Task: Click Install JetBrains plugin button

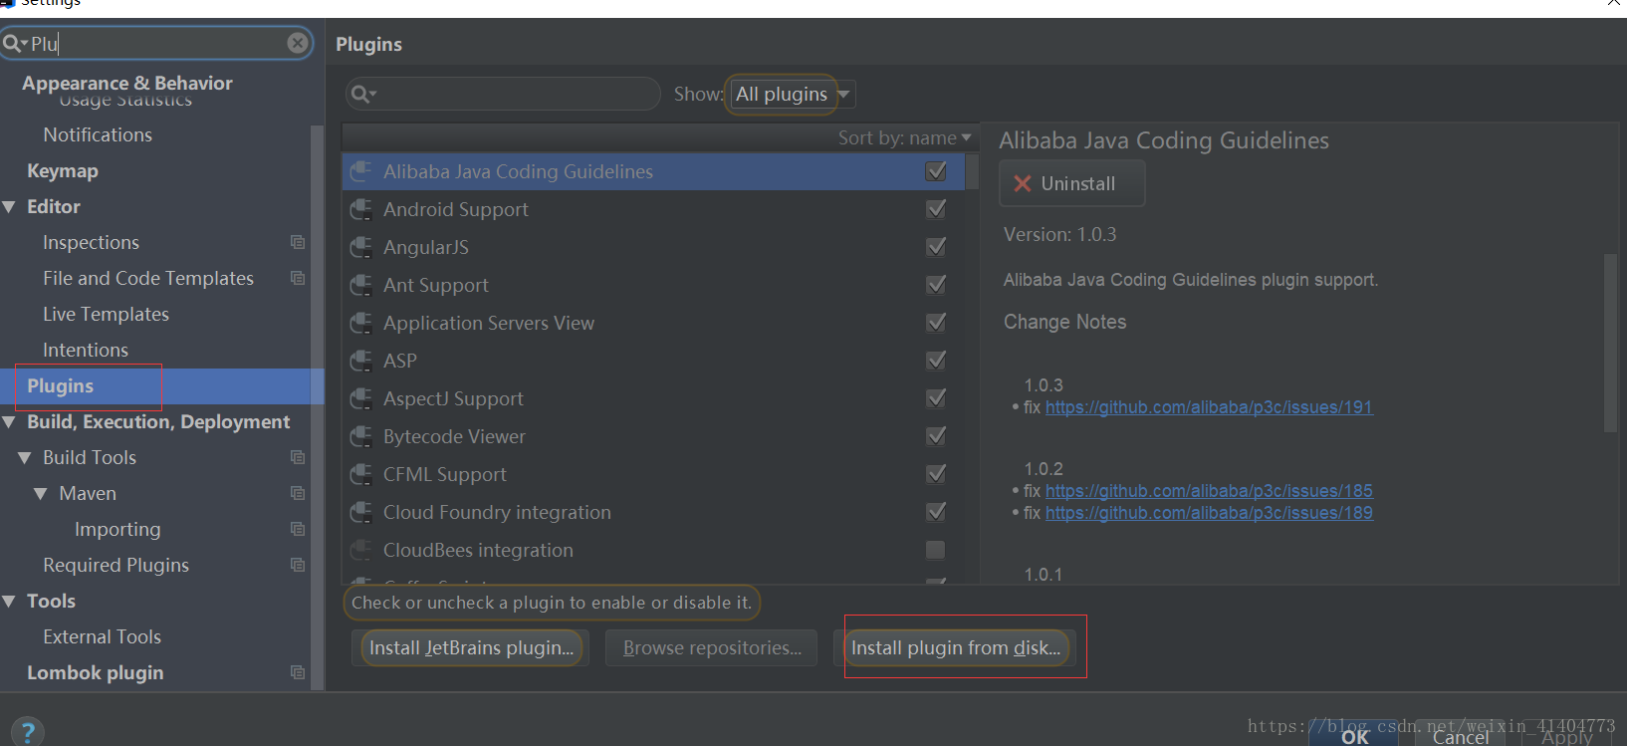Action: pos(471,647)
